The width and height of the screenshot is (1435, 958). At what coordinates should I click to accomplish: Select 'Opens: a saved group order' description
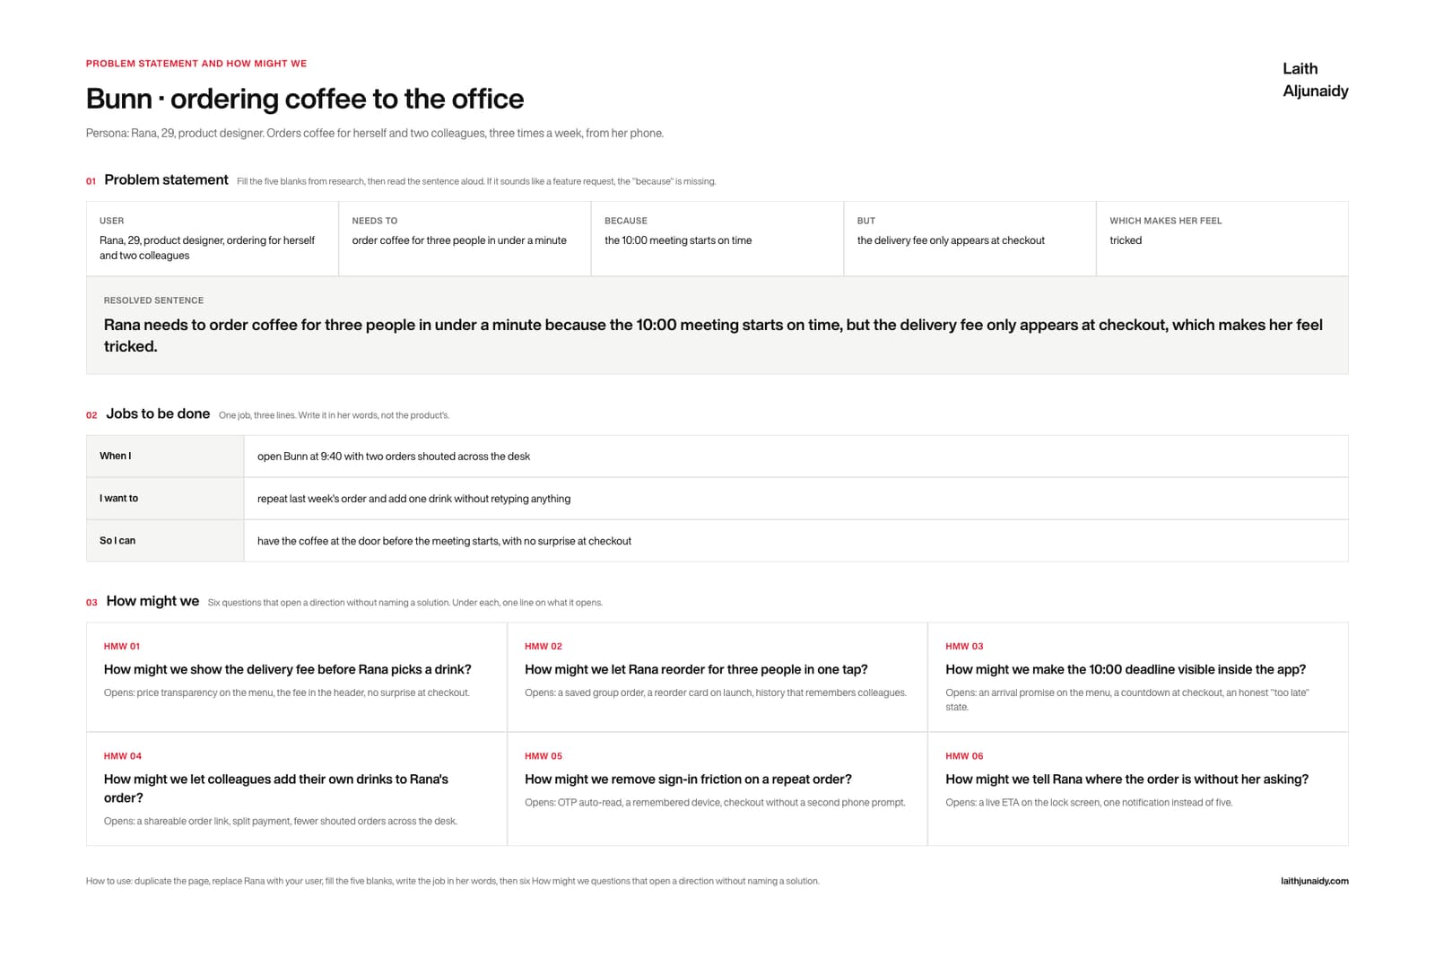(716, 692)
